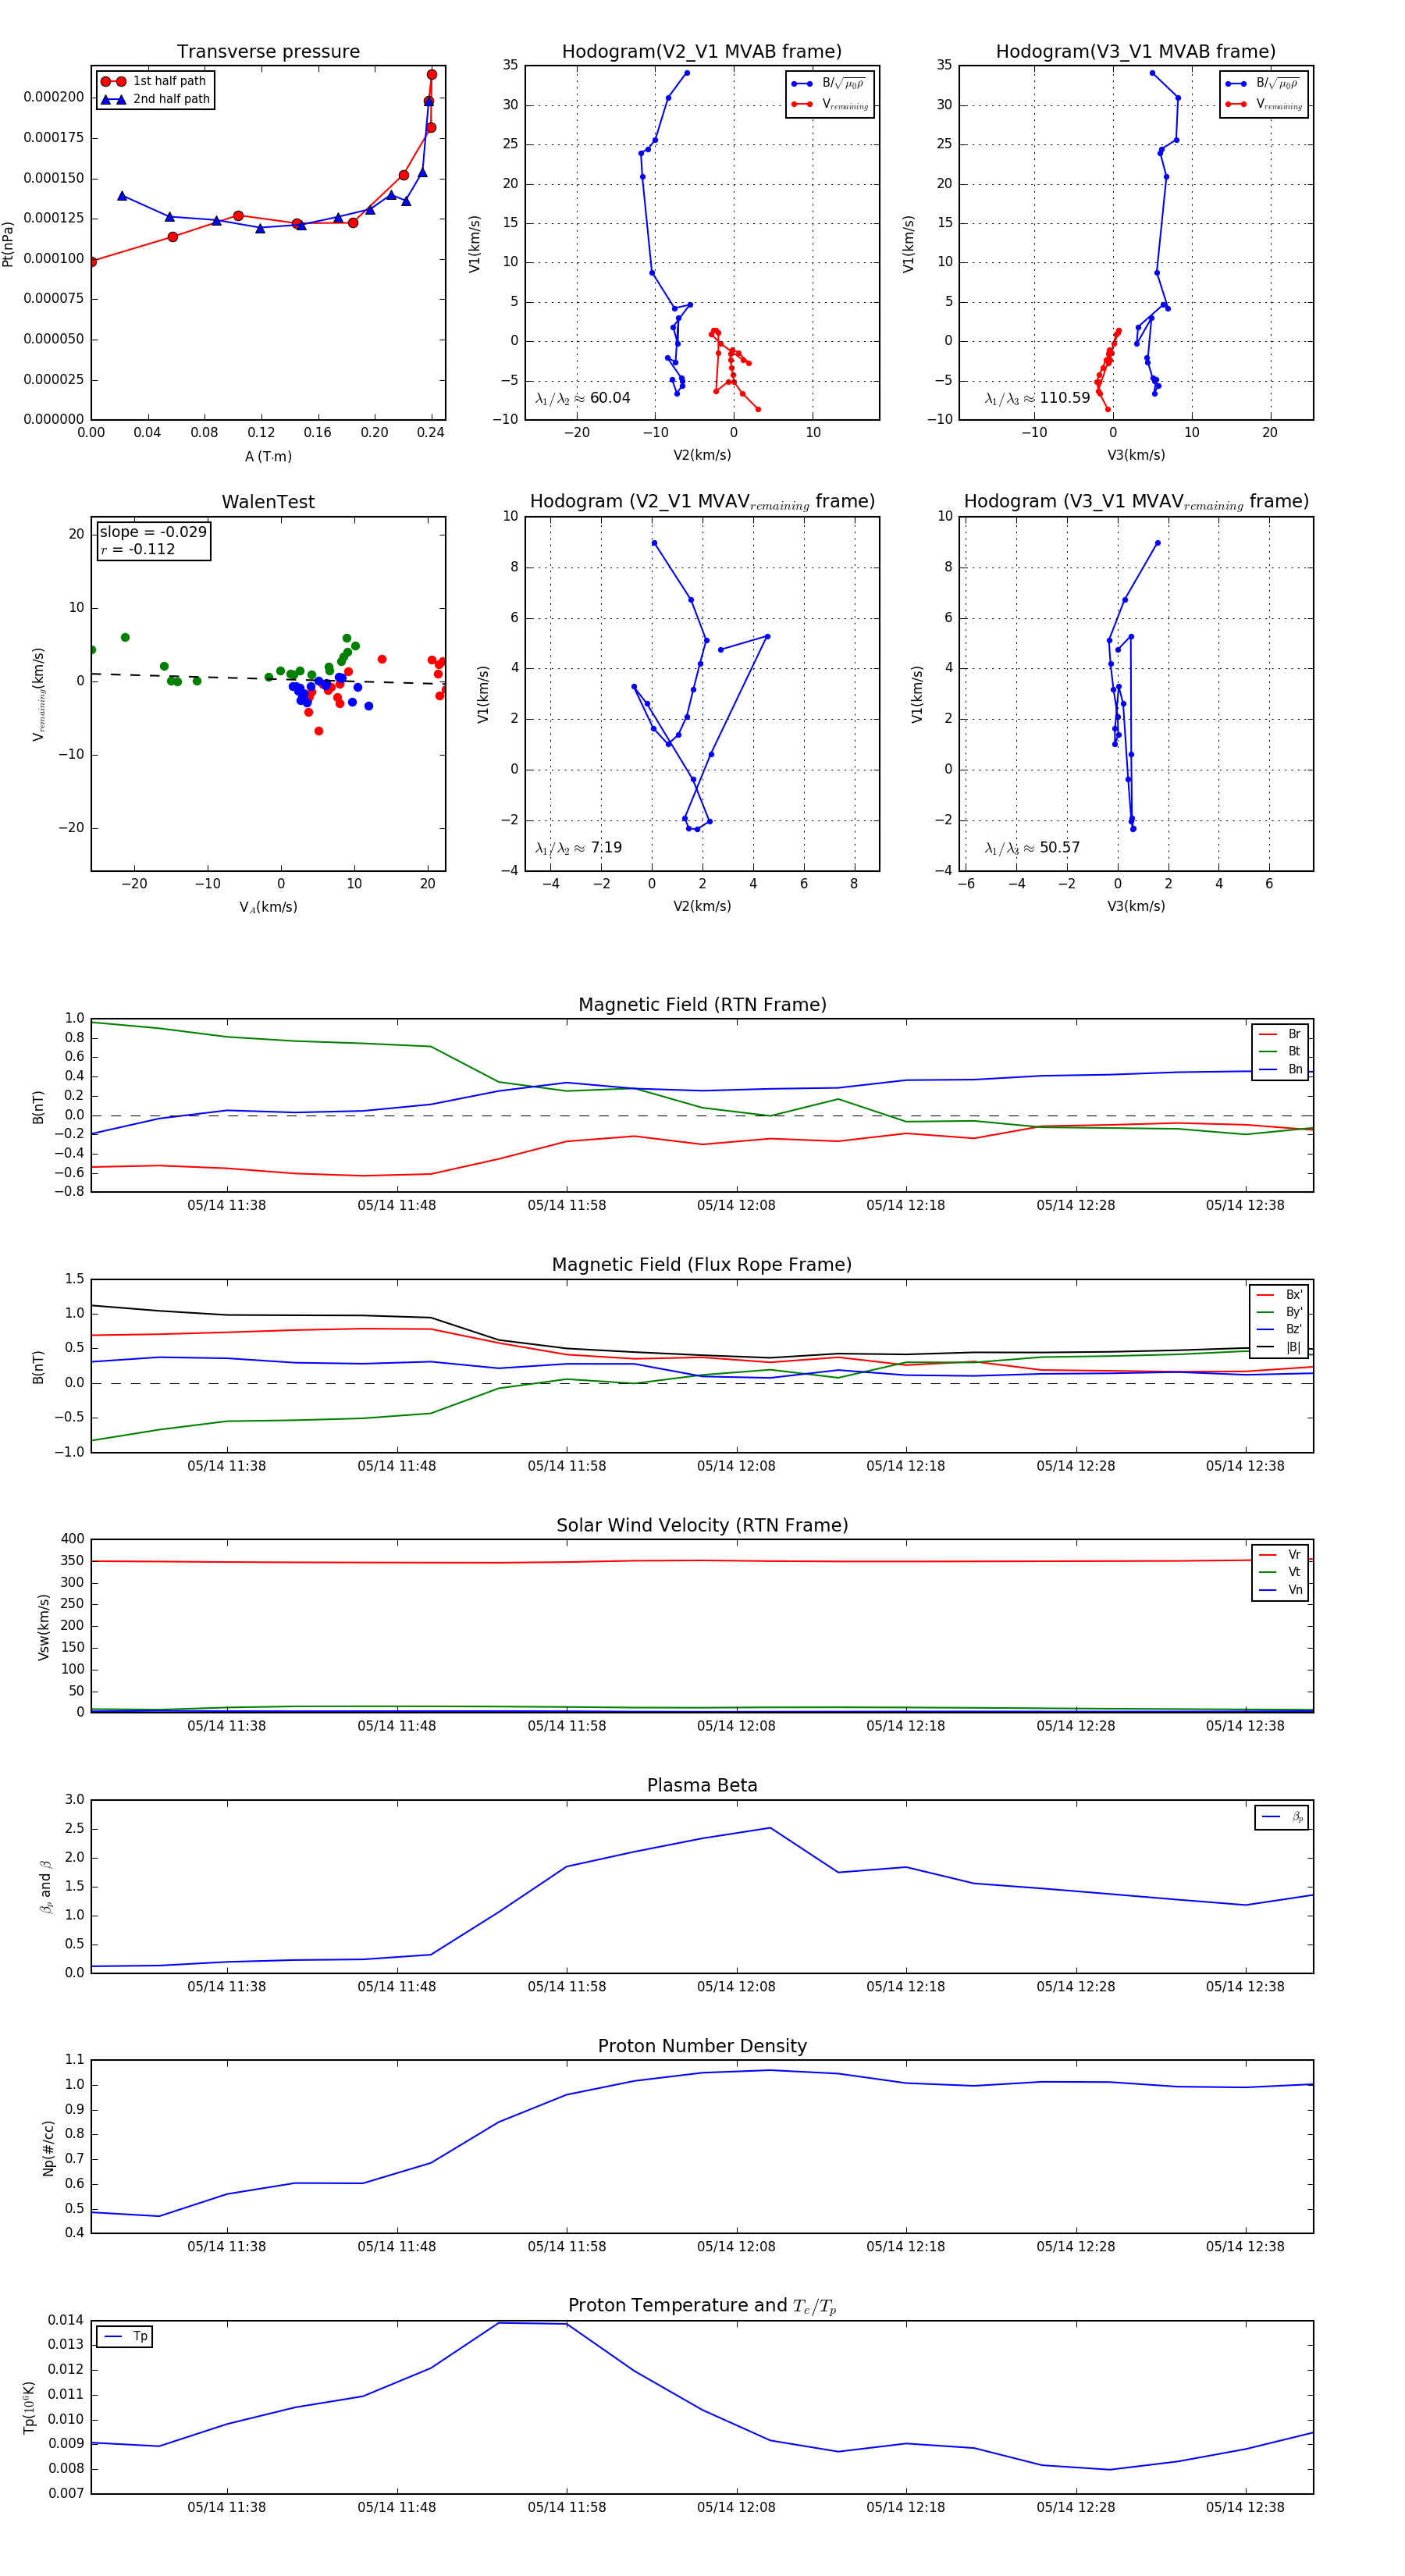Click the 'Pt(nPa)' y-axis label

pyautogui.click(x=8, y=244)
